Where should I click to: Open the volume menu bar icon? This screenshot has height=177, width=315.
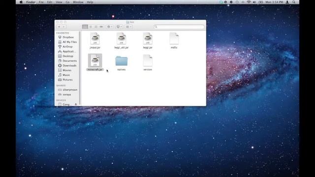[254, 2]
